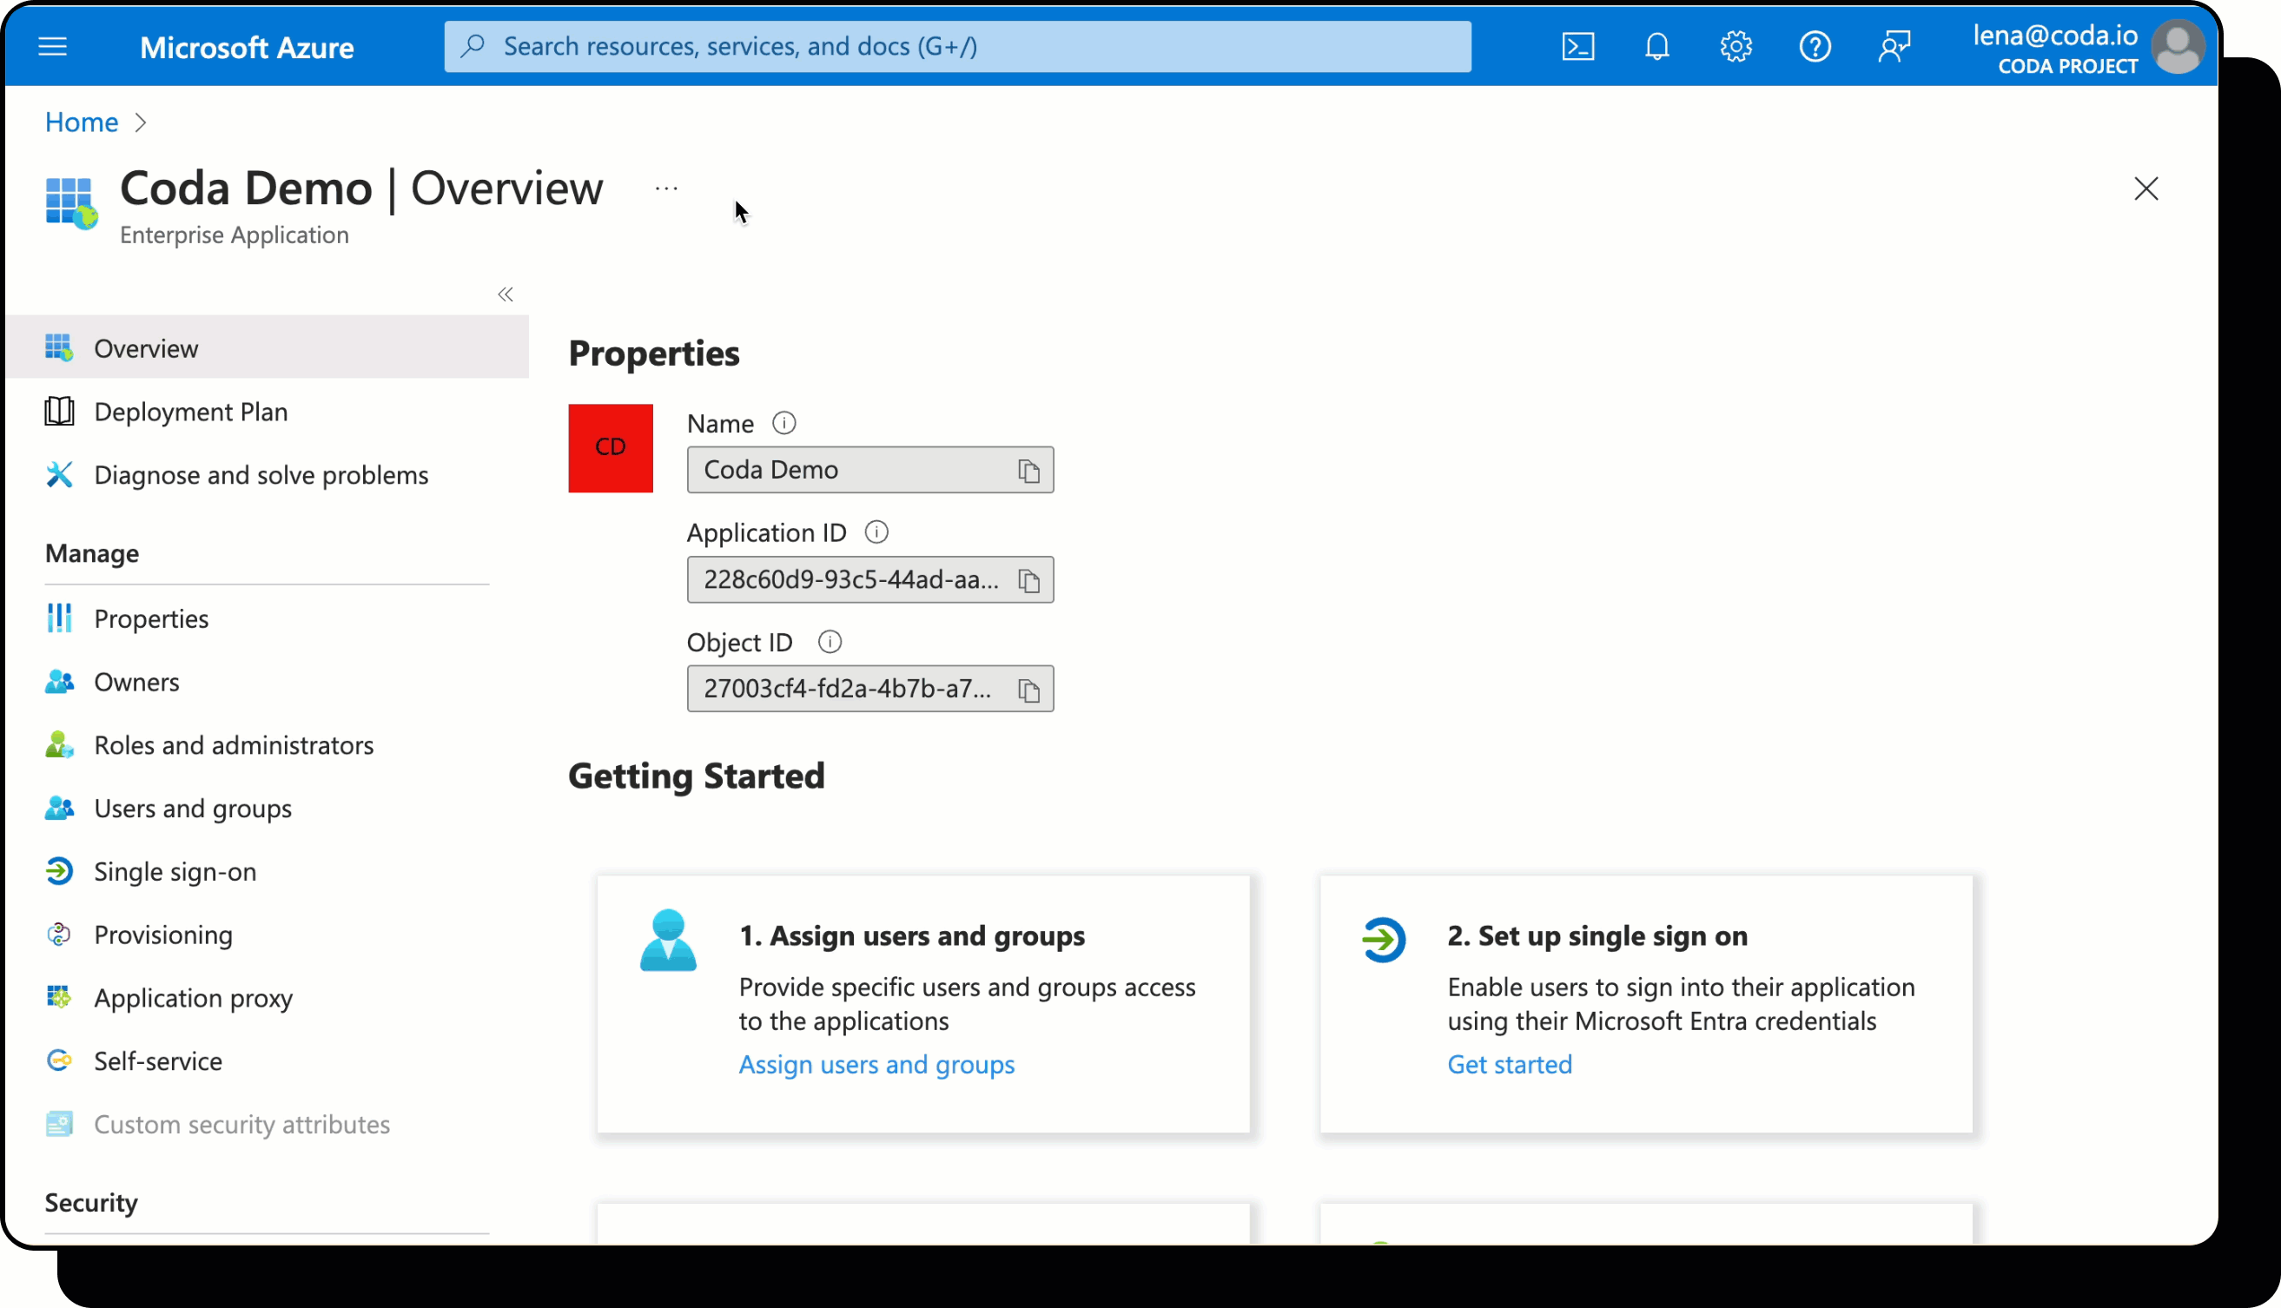Screen dimensions: 2281x1308
Task: Open the help panel icon
Action: (1814, 46)
